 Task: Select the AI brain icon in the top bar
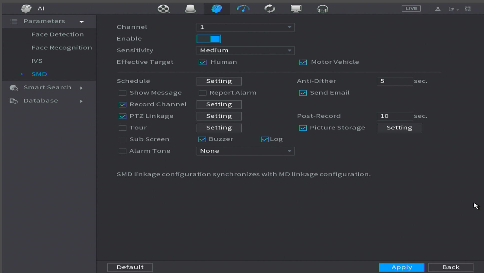217,9
